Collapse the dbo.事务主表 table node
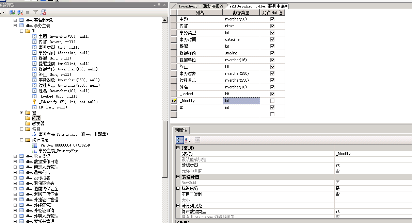 pos(15,25)
